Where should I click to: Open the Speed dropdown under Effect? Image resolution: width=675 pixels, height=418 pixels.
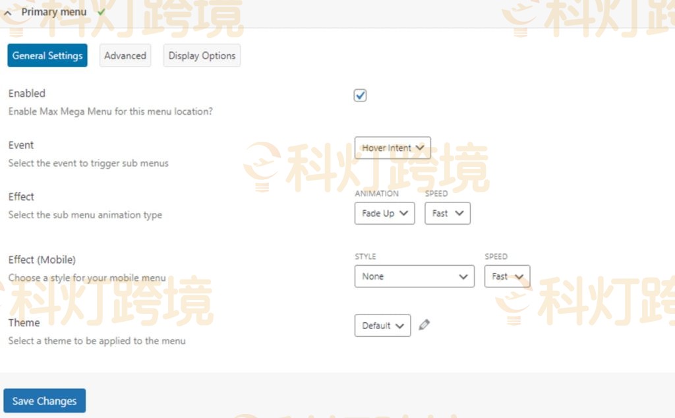pyautogui.click(x=447, y=213)
